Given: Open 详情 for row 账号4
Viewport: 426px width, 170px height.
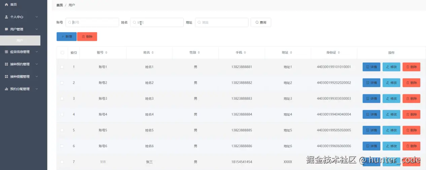Looking at the screenshot, I should [x=371, y=114].
